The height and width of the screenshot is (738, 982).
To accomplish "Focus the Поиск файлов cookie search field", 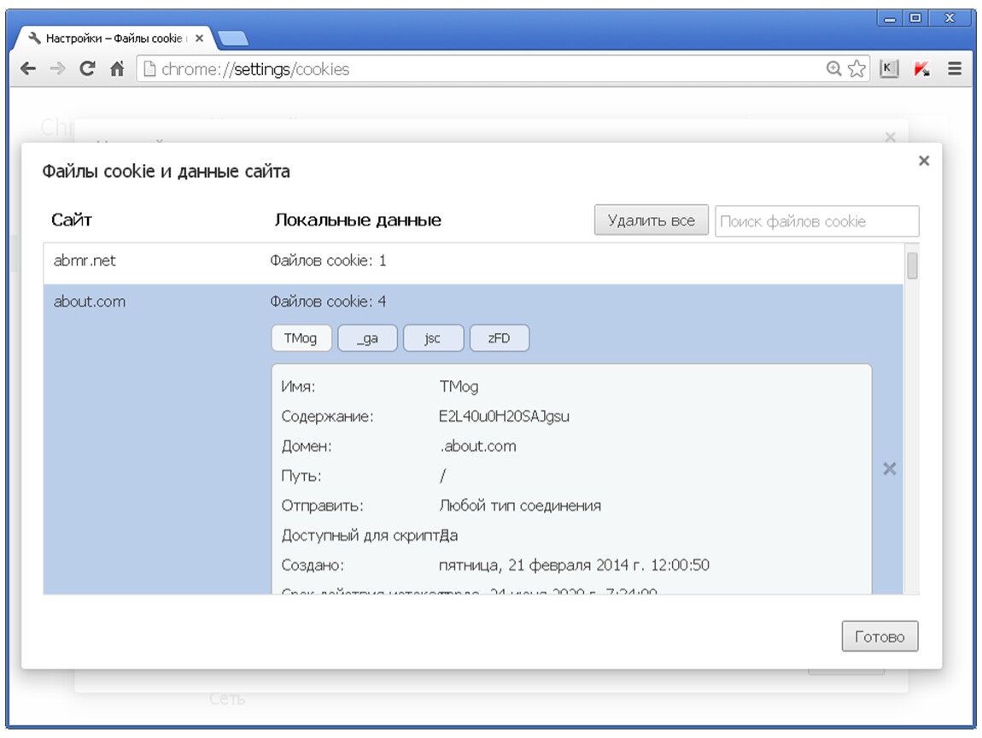I will [816, 221].
